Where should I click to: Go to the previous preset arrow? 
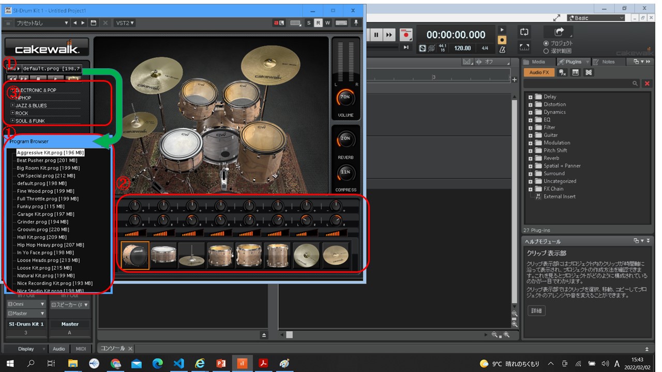[x=75, y=23]
